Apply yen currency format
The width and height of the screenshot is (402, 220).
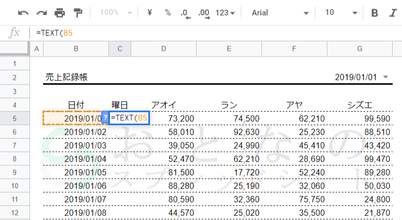[x=150, y=12]
